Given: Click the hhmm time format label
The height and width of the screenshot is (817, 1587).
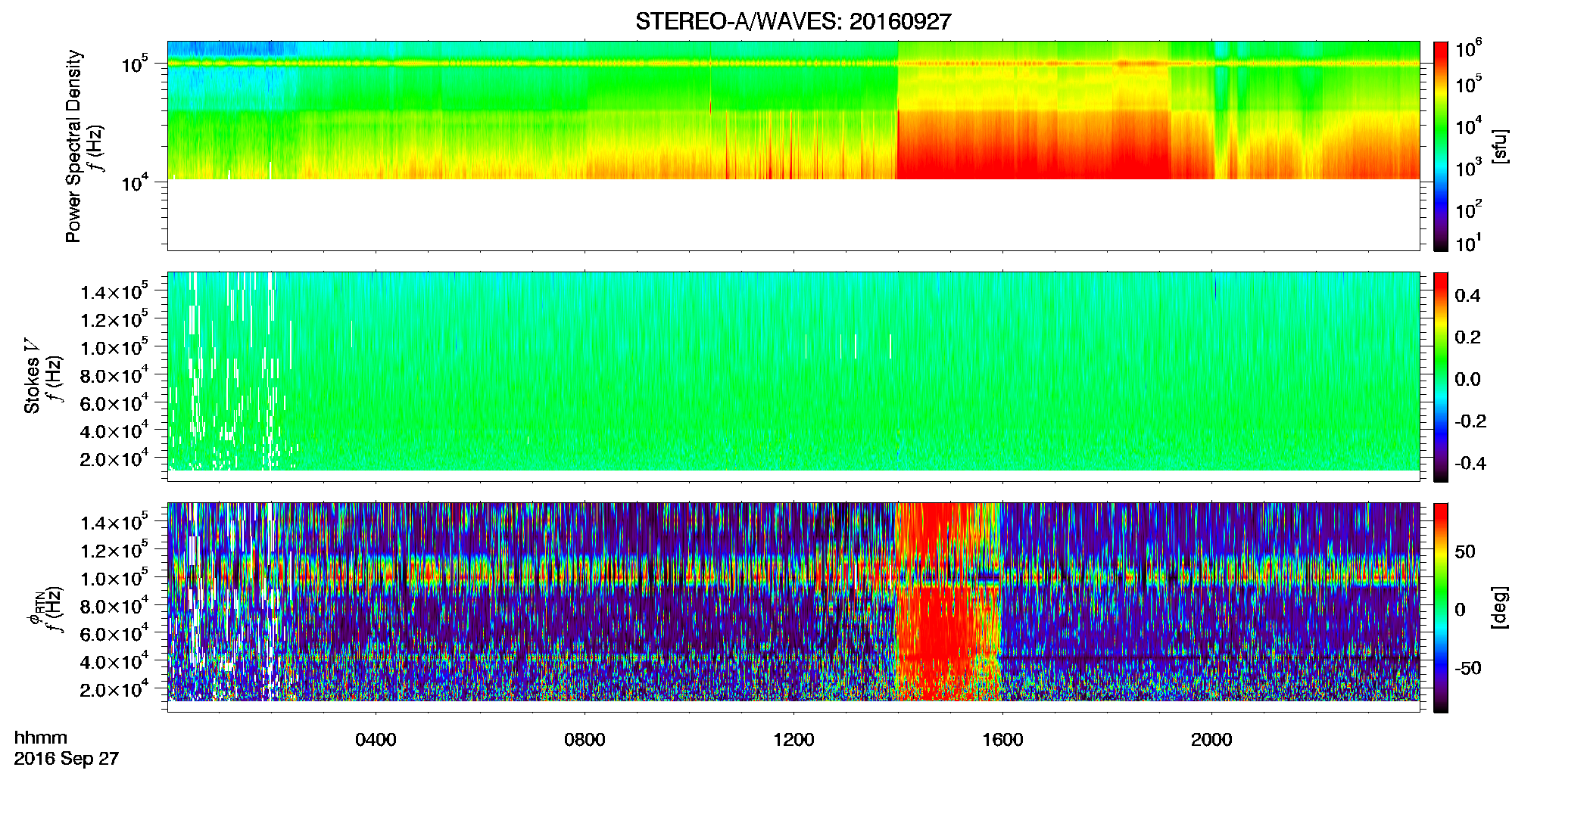Looking at the screenshot, I should [41, 738].
